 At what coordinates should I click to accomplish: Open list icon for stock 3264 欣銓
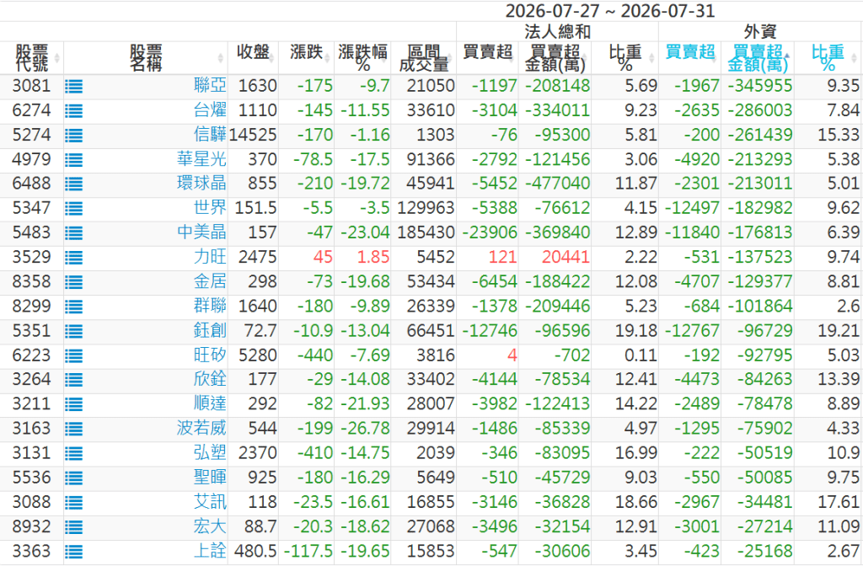[x=74, y=380]
